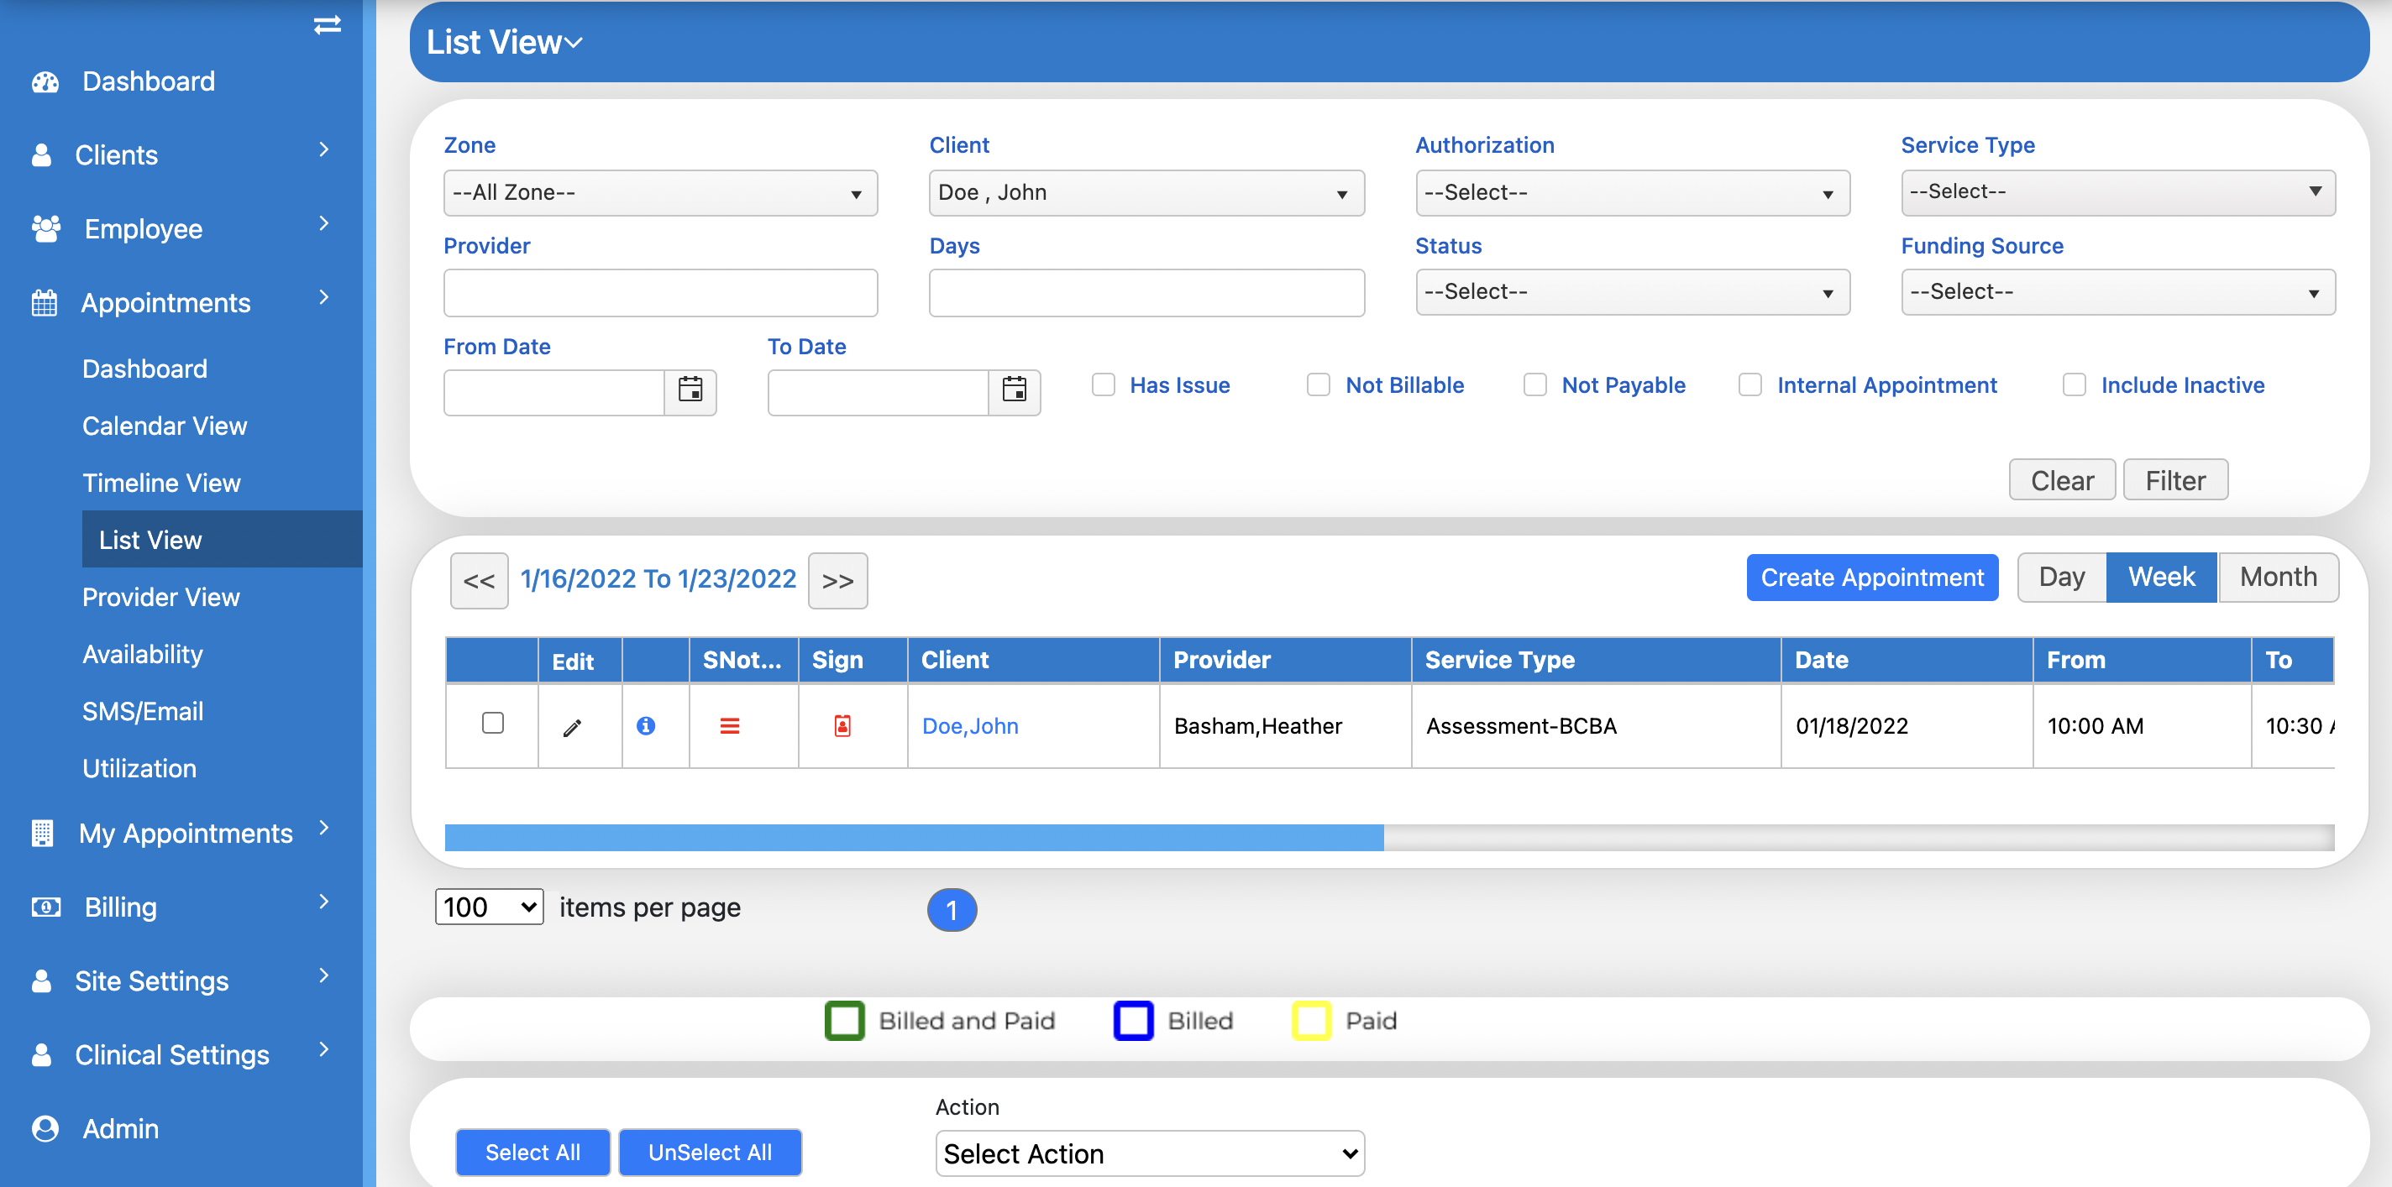Change the items per page dropdown
2392x1187 pixels.
coord(489,907)
